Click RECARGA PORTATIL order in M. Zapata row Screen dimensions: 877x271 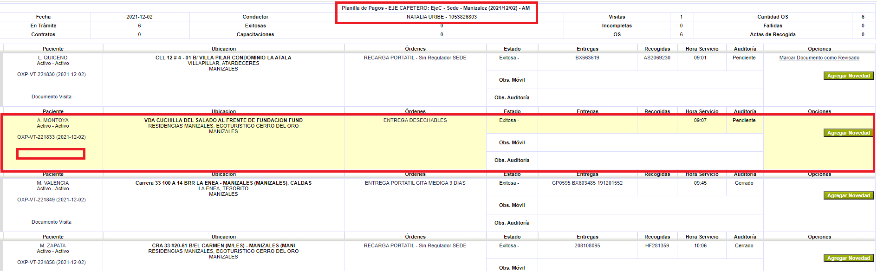point(415,245)
